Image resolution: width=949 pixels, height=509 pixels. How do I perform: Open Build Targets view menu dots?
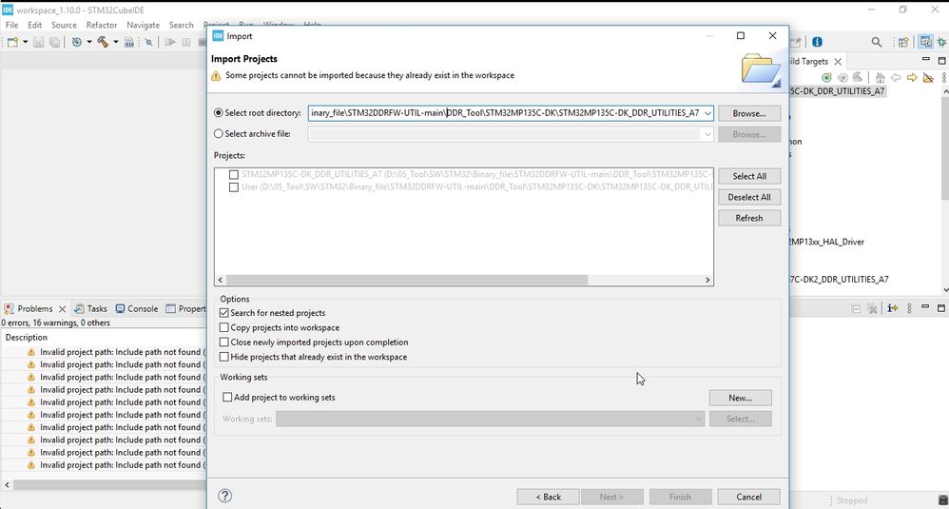click(x=944, y=77)
